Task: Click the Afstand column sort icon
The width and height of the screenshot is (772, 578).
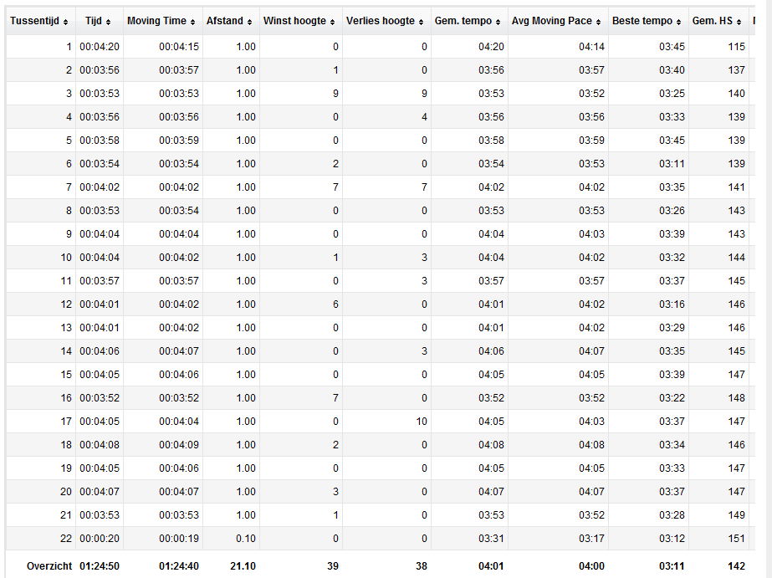Action: click(x=249, y=22)
